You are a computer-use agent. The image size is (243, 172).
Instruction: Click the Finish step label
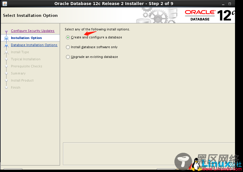point(15,87)
